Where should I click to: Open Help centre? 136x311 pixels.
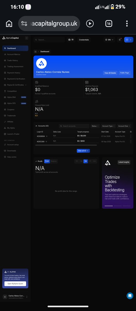pos(15,157)
